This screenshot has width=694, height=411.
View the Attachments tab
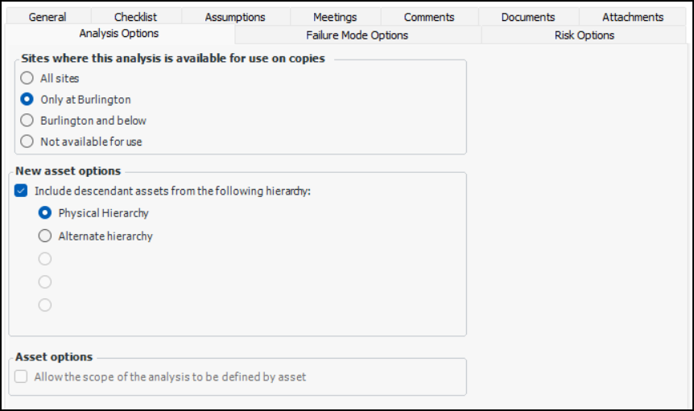pyautogui.click(x=633, y=17)
